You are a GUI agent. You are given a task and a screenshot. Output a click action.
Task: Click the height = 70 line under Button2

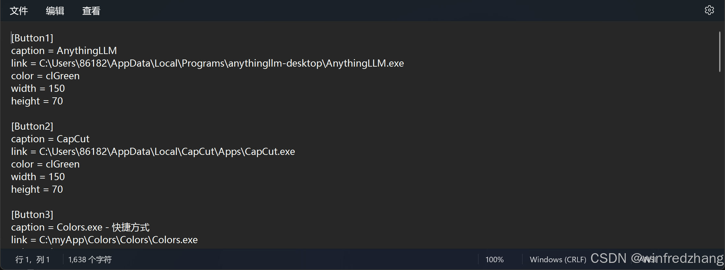coord(37,189)
